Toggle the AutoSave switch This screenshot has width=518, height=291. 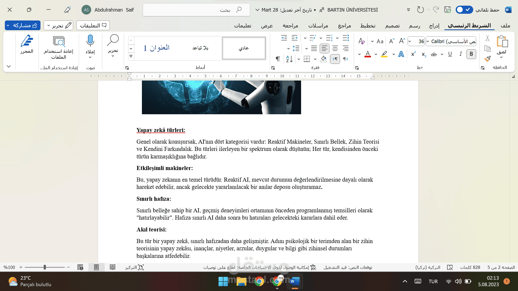coord(464,10)
